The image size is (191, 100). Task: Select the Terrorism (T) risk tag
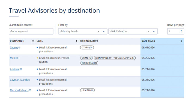pyautogui.click(x=89, y=63)
